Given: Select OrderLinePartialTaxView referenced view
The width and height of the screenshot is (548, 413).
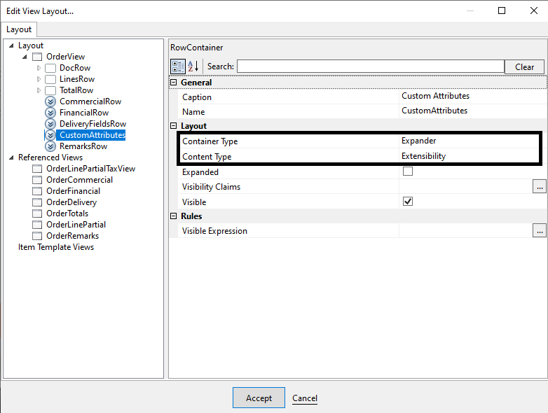Looking at the screenshot, I should [x=90, y=169].
